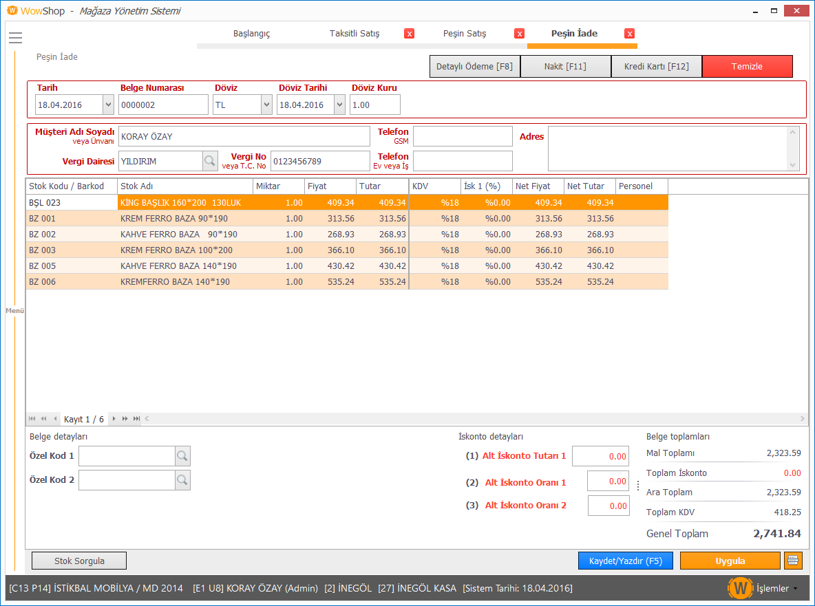Viewport: 815px width, 606px height.
Task: Close the Taksitli Satış tab
Action: [410, 34]
